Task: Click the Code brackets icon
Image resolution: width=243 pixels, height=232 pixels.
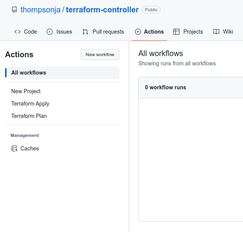Action: click(17, 32)
